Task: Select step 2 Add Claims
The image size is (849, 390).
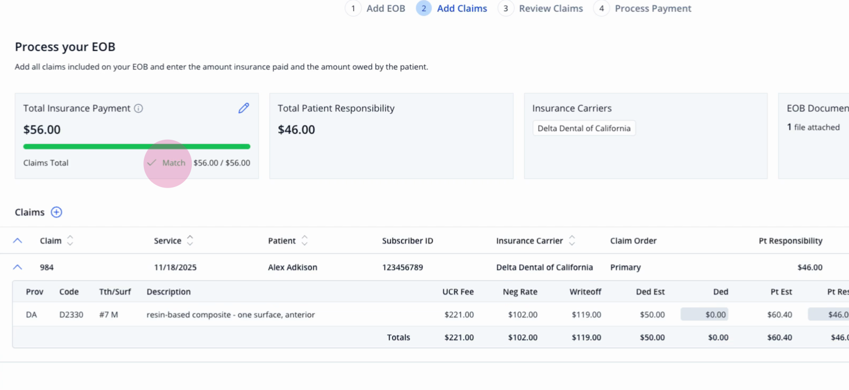Action: pyautogui.click(x=452, y=9)
